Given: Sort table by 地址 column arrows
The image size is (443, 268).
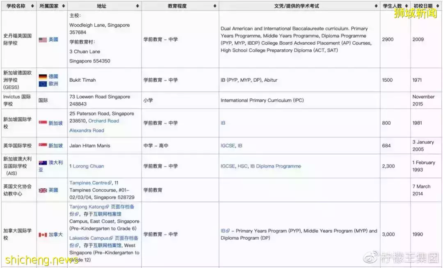Looking at the screenshot, I should pyautogui.click(x=137, y=6).
